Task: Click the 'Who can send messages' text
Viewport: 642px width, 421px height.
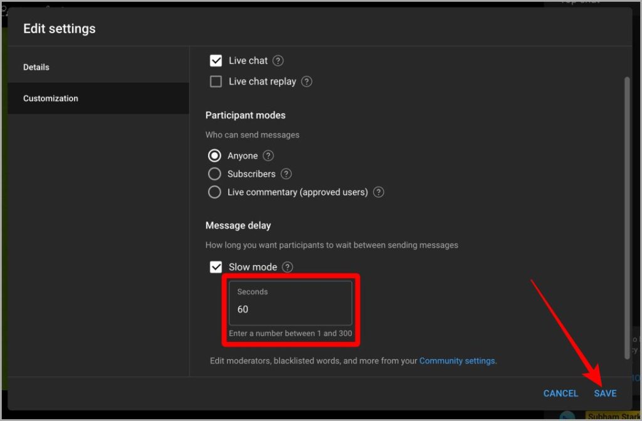Action: (x=252, y=135)
